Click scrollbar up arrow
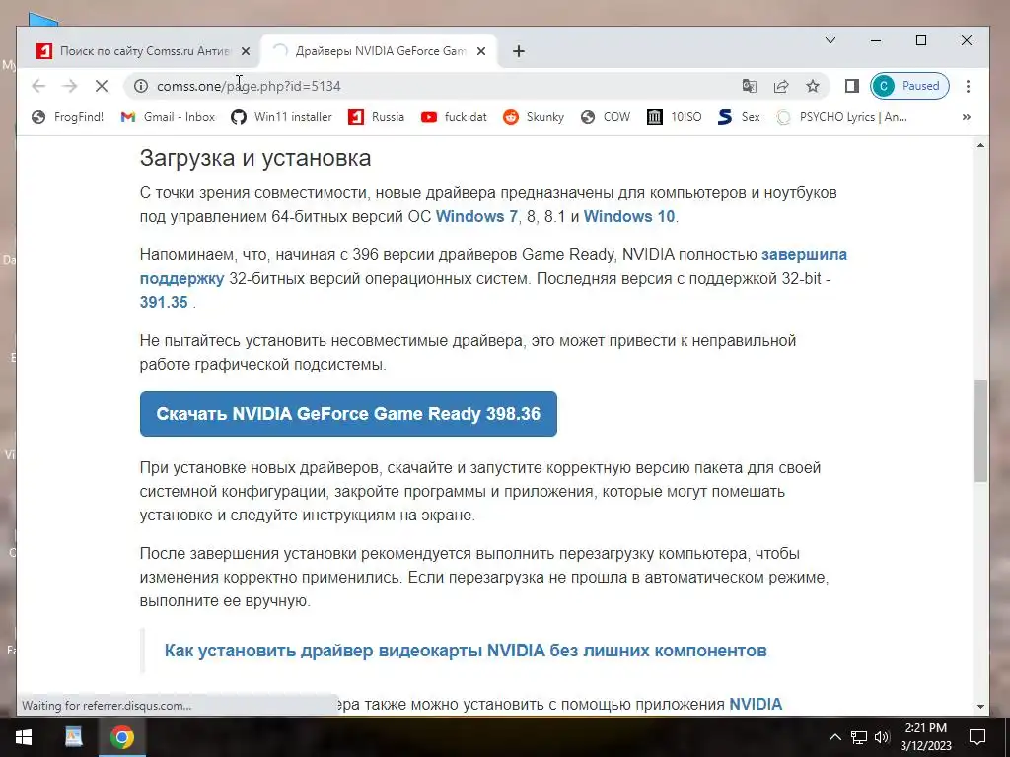The image size is (1010, 757). [980, 146]
